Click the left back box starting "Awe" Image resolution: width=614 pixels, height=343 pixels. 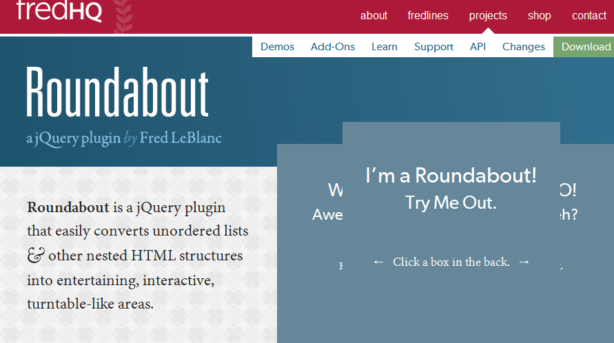(x=309, y=242)
